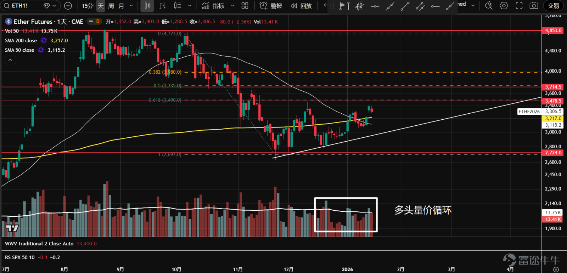This screenshot has height=273, width=567.
Task: Select the Vol 50 indicator legend
Action: click(x=12, y=31)
